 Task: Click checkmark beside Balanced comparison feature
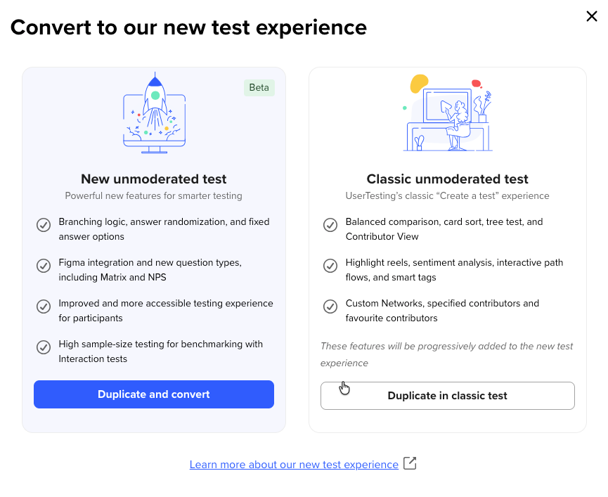[x=330, y=226]
